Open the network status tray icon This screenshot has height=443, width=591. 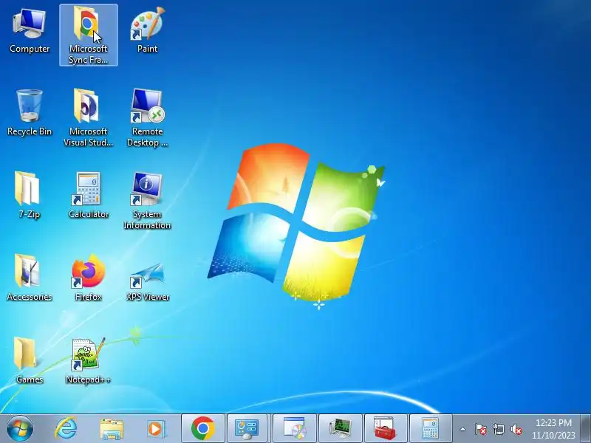[x=498, y=429]
